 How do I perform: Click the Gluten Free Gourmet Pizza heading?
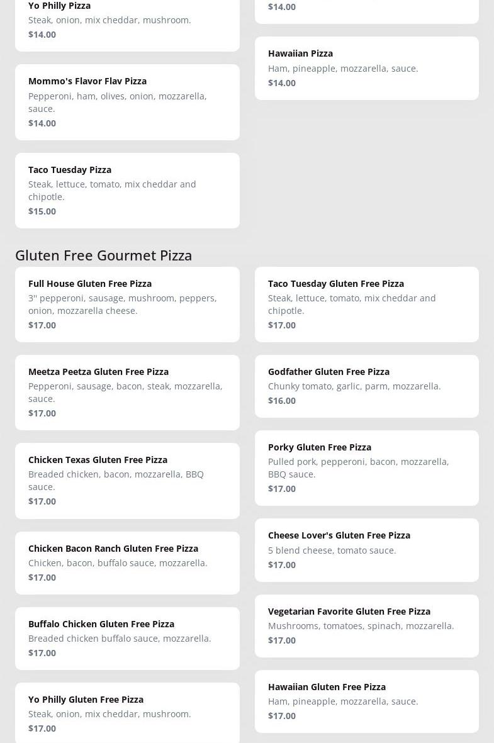pyautogui.click(x=104, y=255)
